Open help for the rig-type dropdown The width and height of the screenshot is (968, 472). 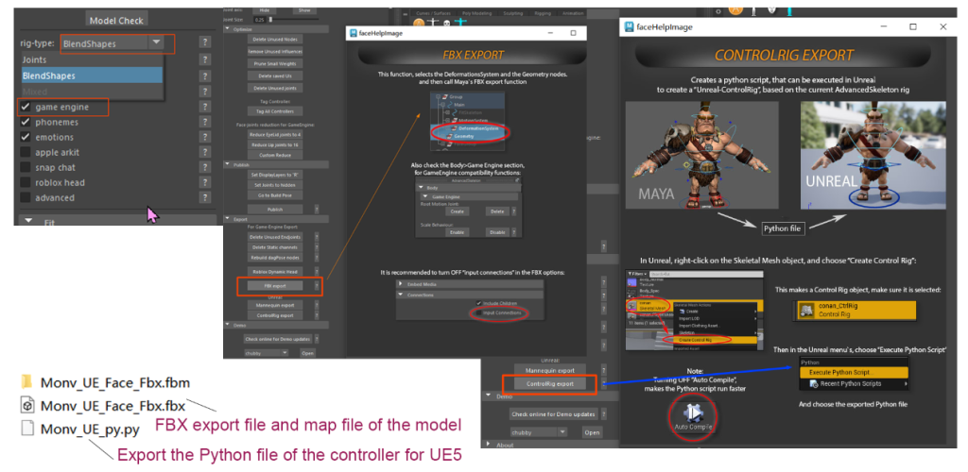(205, 42)
